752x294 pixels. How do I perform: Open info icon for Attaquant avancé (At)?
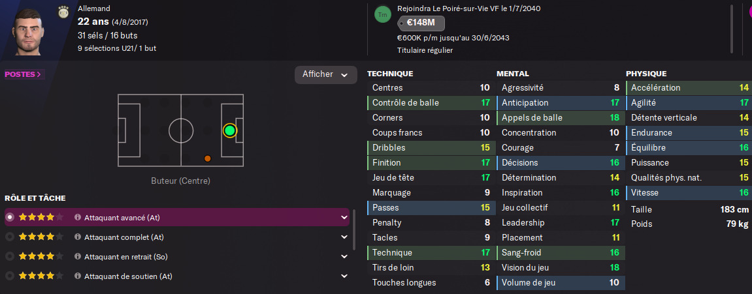pyautogui.click(x=78, y=217)
